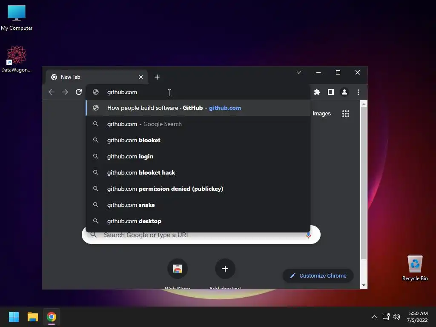Viewport: 436px width, 327px height.
Task: Open the Google apps grid icon
Action: point(346,113)
